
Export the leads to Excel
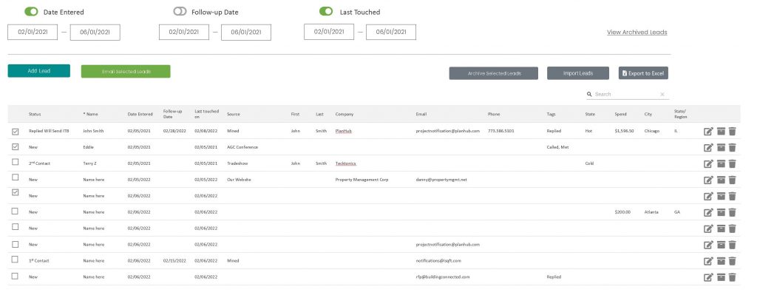(643, 73)
